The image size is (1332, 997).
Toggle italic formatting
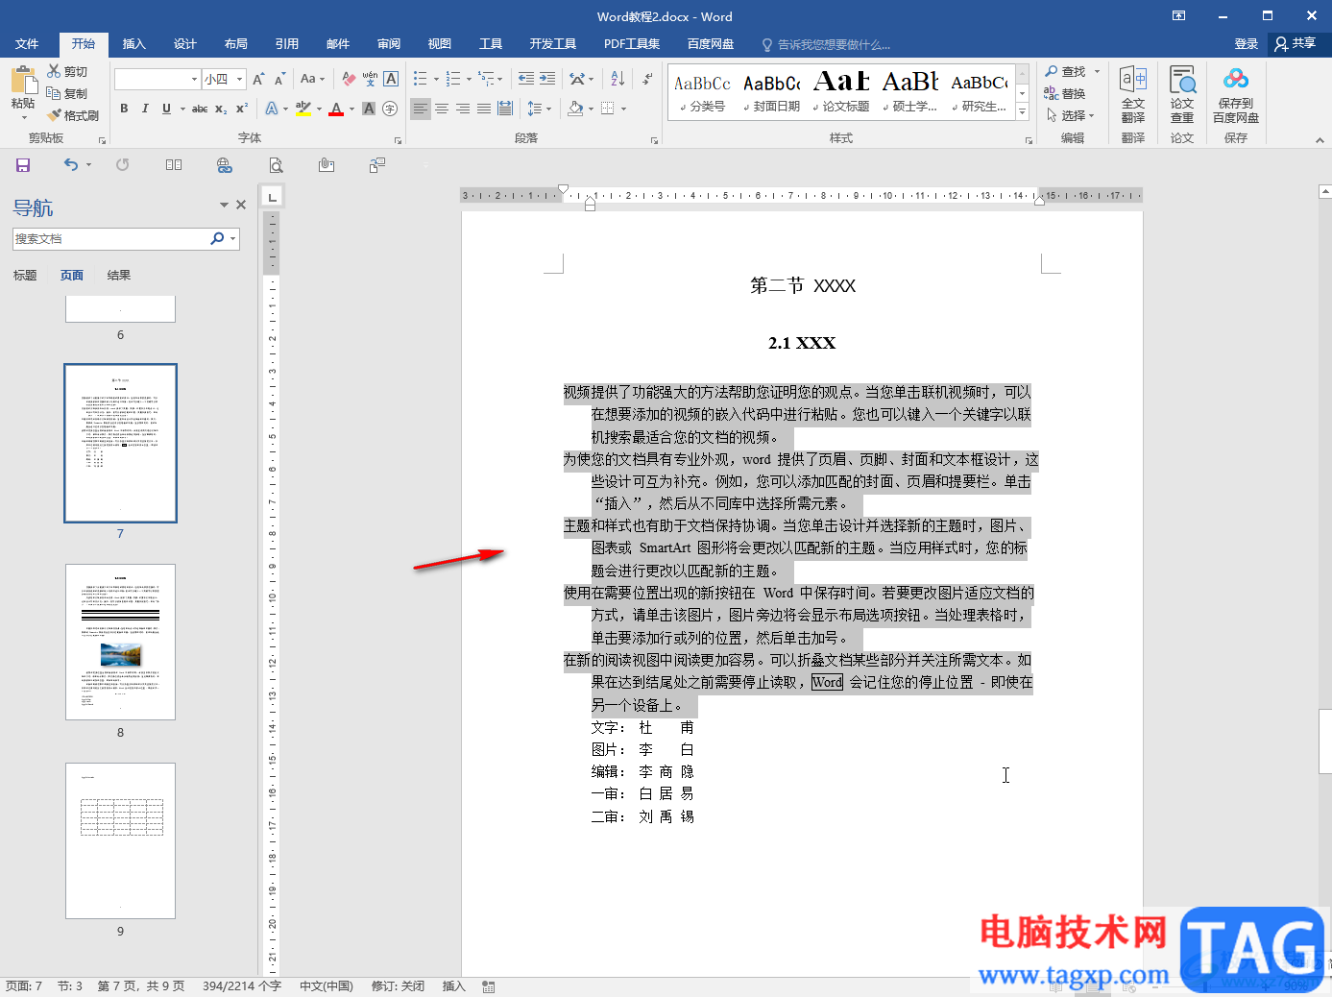(145, 109)
